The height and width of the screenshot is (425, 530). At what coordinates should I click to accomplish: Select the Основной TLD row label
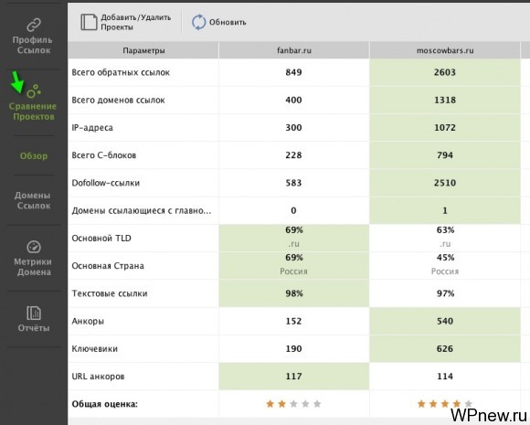pyautogui.click(x=101, y=239)
